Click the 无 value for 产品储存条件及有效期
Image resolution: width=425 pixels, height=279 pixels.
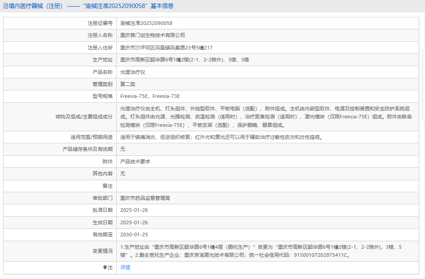123,149
